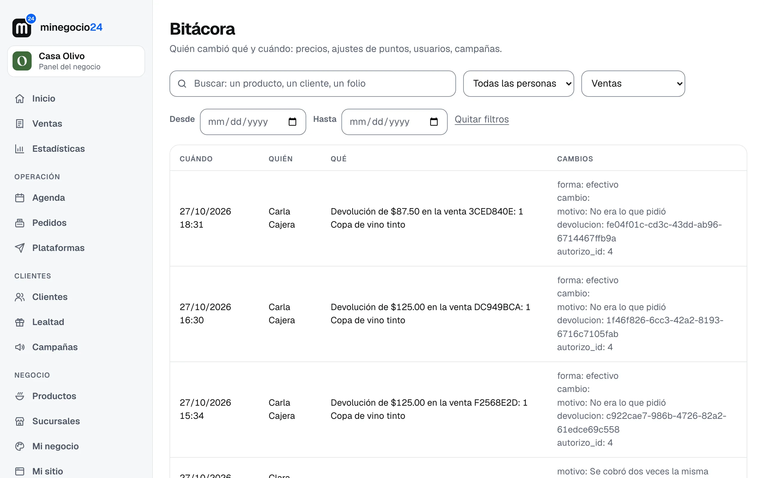Click the Sucursales storefront icon
764x478 pixels.
click(20, 421)
